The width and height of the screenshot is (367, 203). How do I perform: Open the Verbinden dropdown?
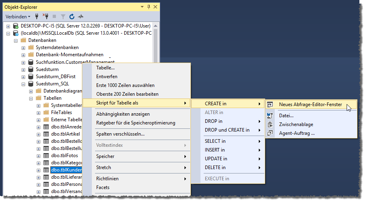[18, 17]
